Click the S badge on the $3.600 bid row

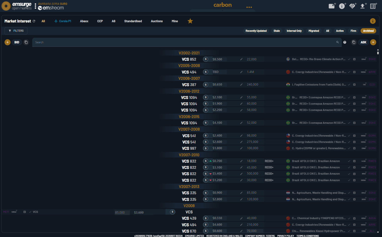tap(173, 212)
